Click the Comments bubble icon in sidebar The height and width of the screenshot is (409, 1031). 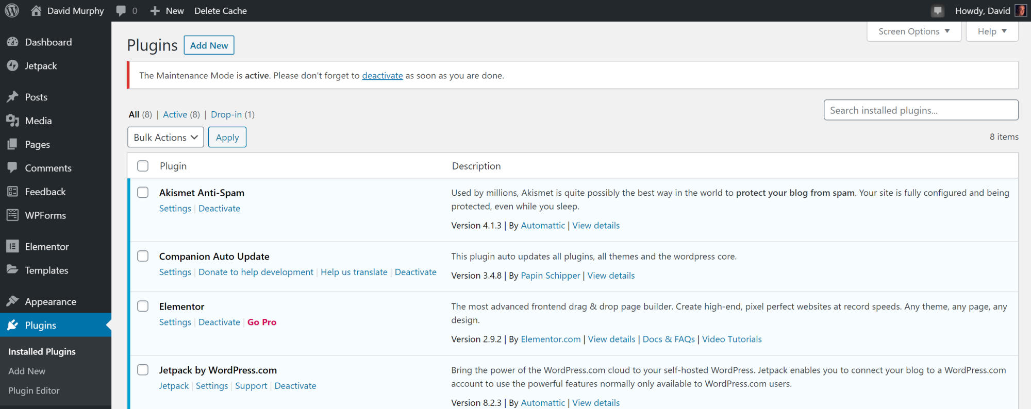click(x=13, y=168)
